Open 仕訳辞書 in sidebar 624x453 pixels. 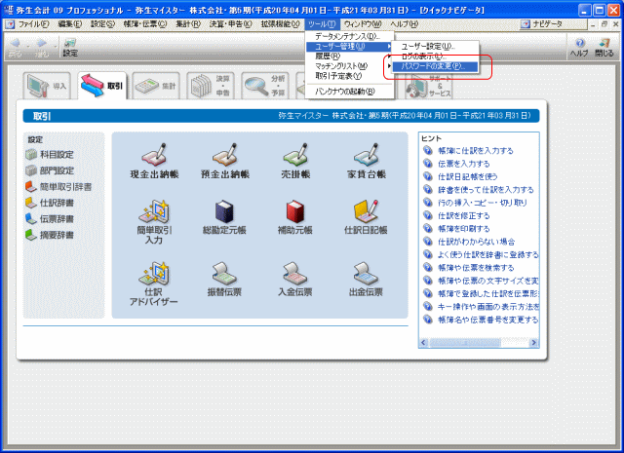[x=50, y=203]
